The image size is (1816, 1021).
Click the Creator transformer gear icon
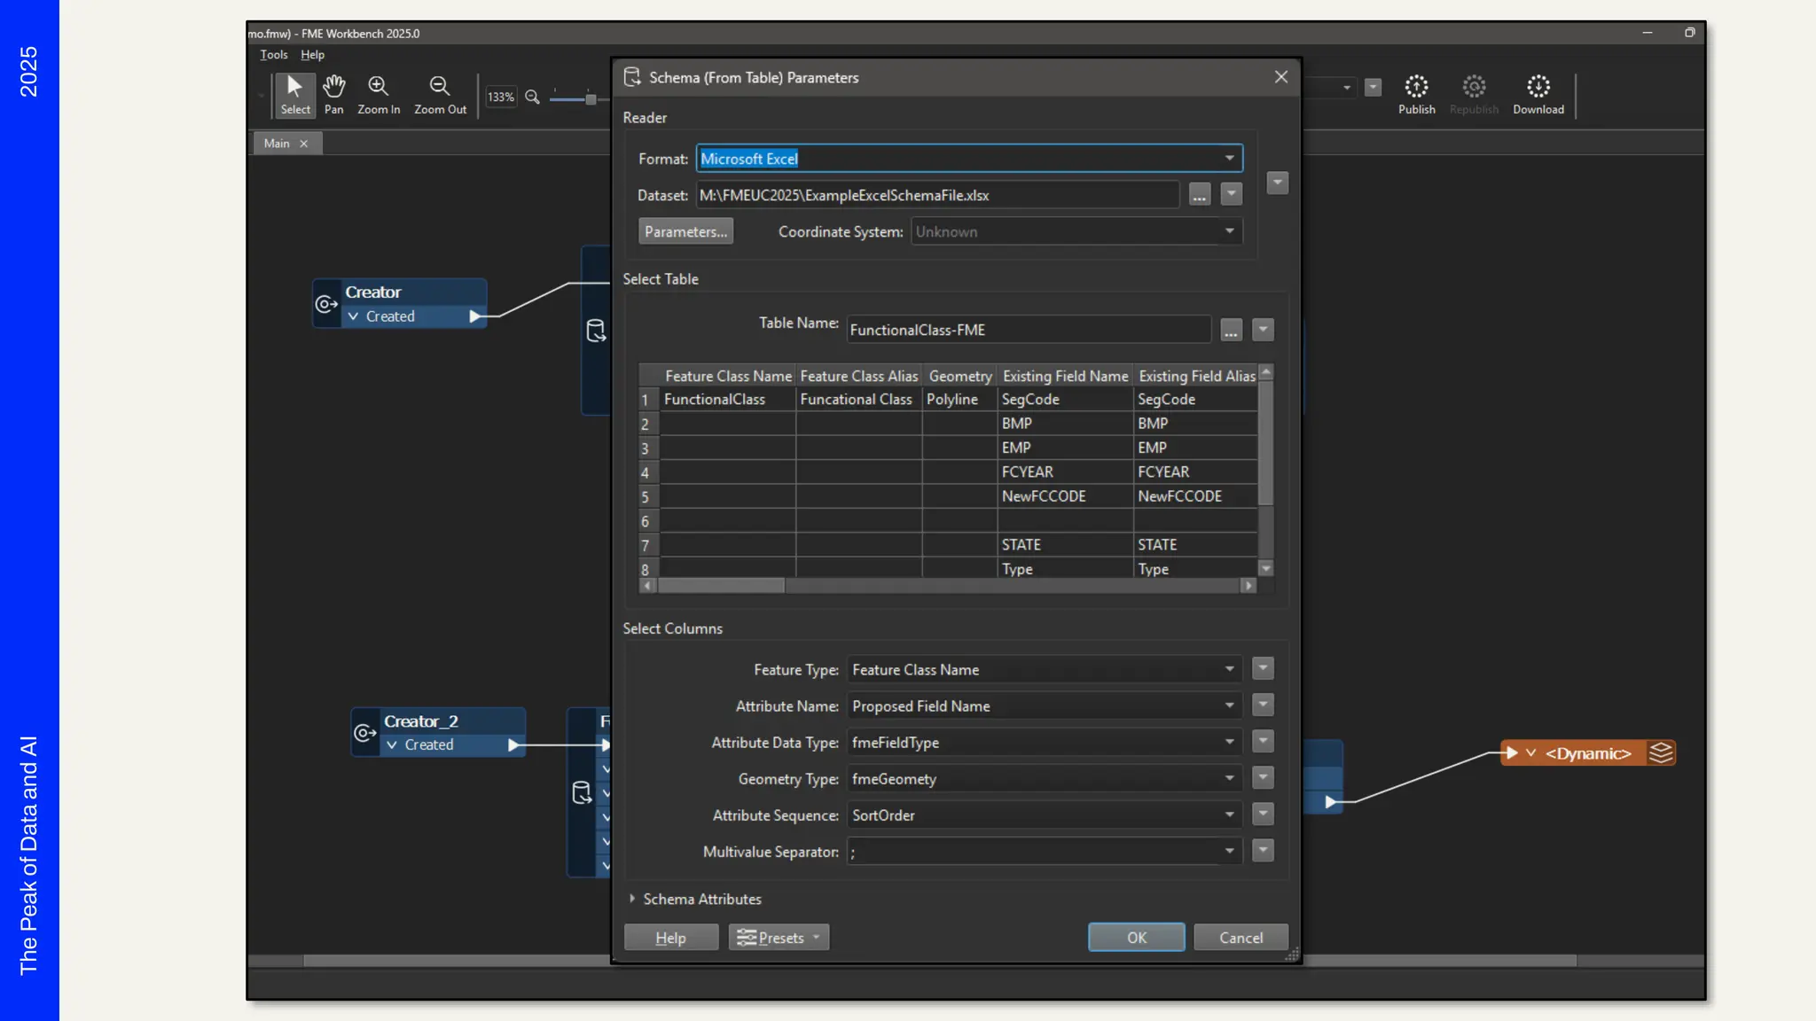326,304
